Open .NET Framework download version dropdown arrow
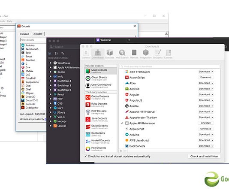Image resolution: width=229 pixels, height=190 pixels. (x=212, y=72)
